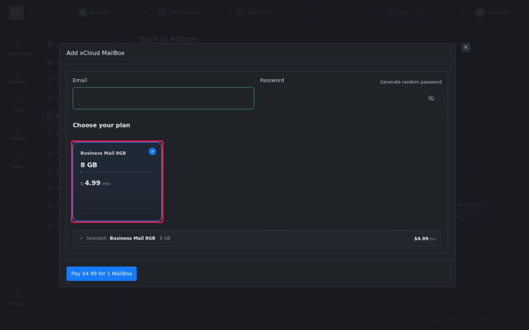
Task: Click the Choose your plan heading
Action: [x=101, y=125]
